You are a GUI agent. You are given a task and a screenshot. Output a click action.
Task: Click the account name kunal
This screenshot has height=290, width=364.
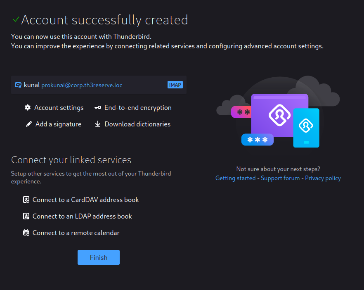[32, 85]
